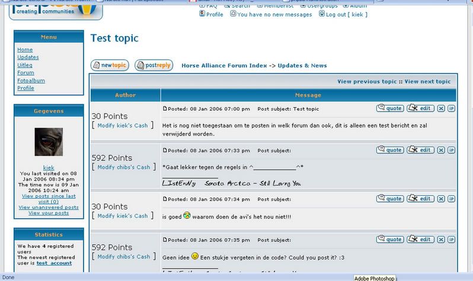View IP of the 07:00 pm post
This screenshot has width=473, height=281.
(x=451, y=108)
